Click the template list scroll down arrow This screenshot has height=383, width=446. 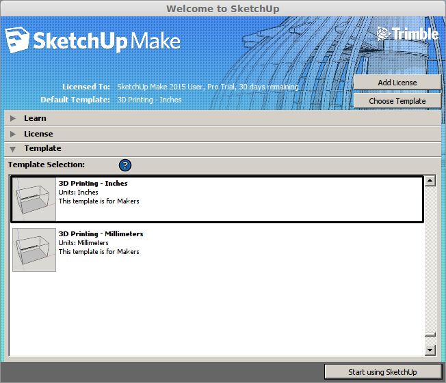[x=430, y=350]
